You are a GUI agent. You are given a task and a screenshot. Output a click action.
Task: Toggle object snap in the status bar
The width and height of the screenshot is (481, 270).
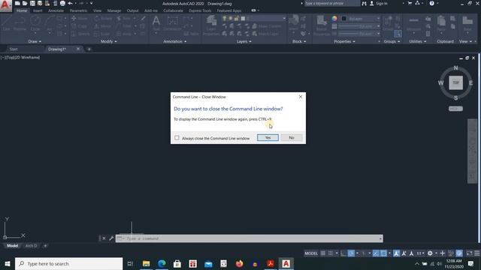click(383, 253)
